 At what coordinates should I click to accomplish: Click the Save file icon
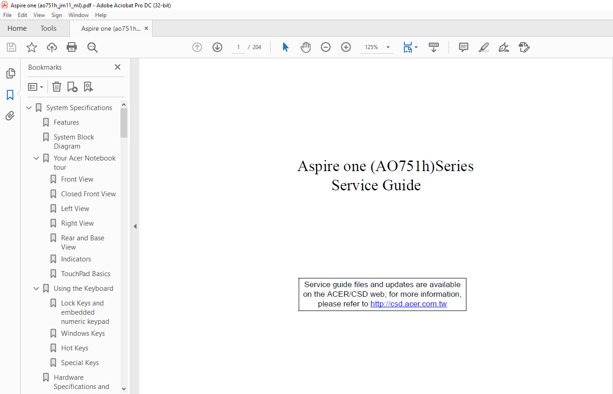pos(11,47)
